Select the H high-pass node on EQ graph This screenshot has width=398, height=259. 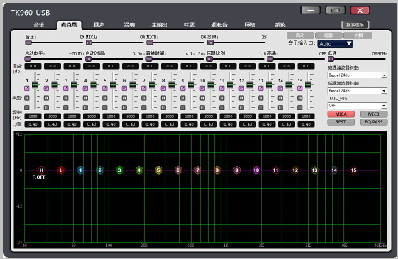[41, 170]
